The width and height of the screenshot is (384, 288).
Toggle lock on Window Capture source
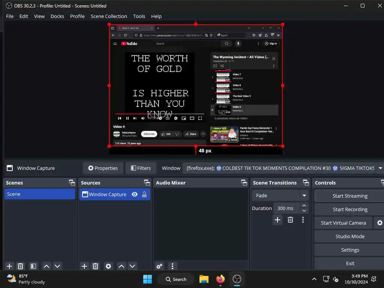pyautogui.click(x=144, y=194)
